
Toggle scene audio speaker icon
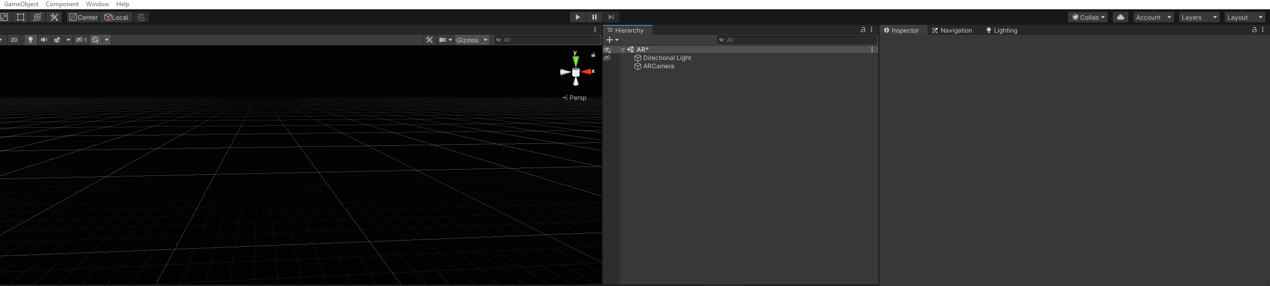coord(44,40)
